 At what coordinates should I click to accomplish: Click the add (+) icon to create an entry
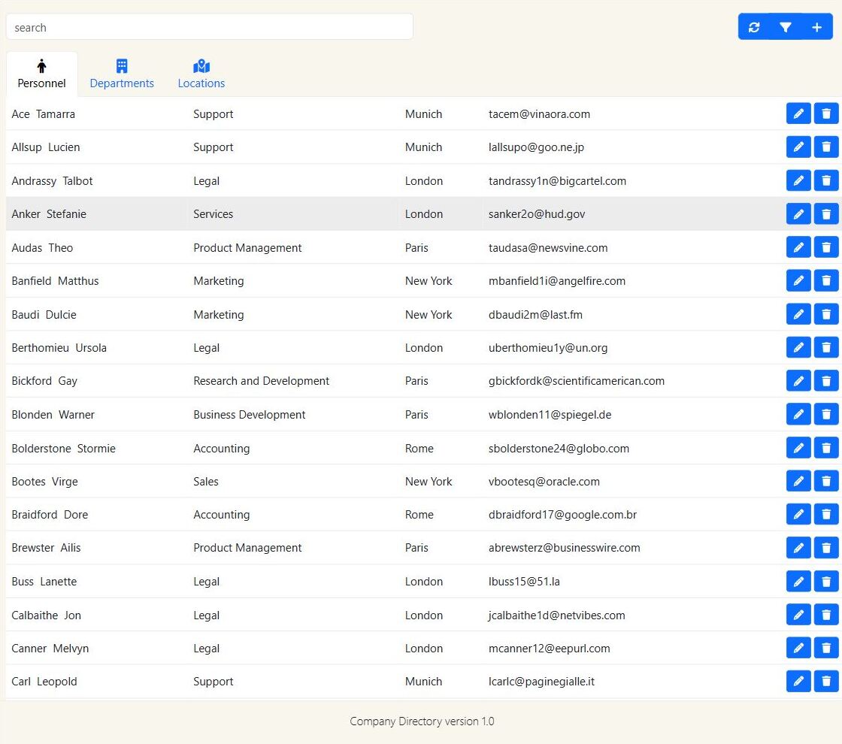coord(817,26)
